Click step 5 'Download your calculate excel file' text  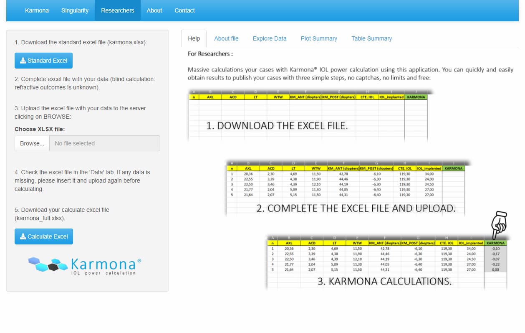click(62, 214)
